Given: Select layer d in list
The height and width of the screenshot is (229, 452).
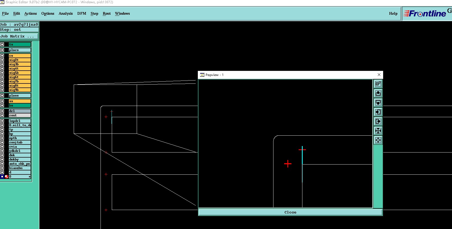Looking at the screenshot, I should point(20,172).
